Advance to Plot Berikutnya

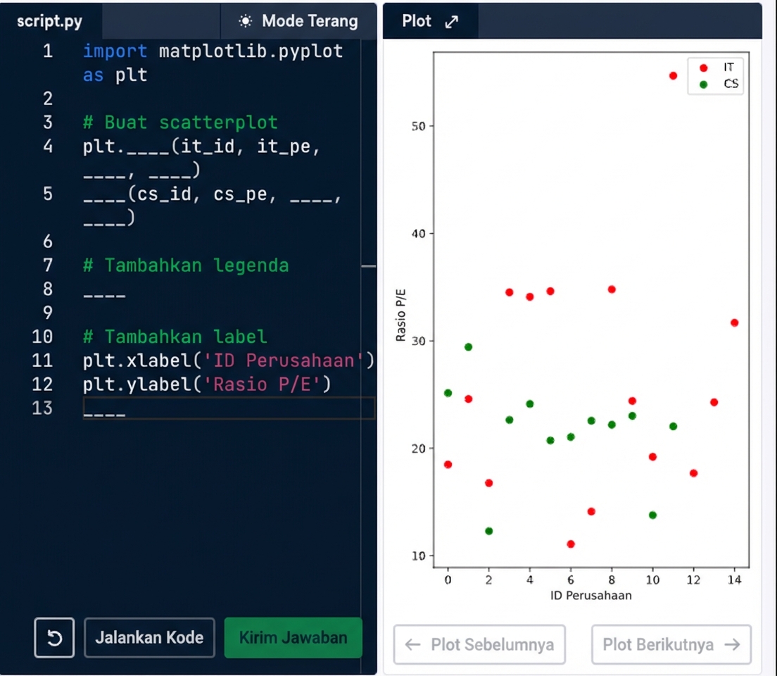671,644
